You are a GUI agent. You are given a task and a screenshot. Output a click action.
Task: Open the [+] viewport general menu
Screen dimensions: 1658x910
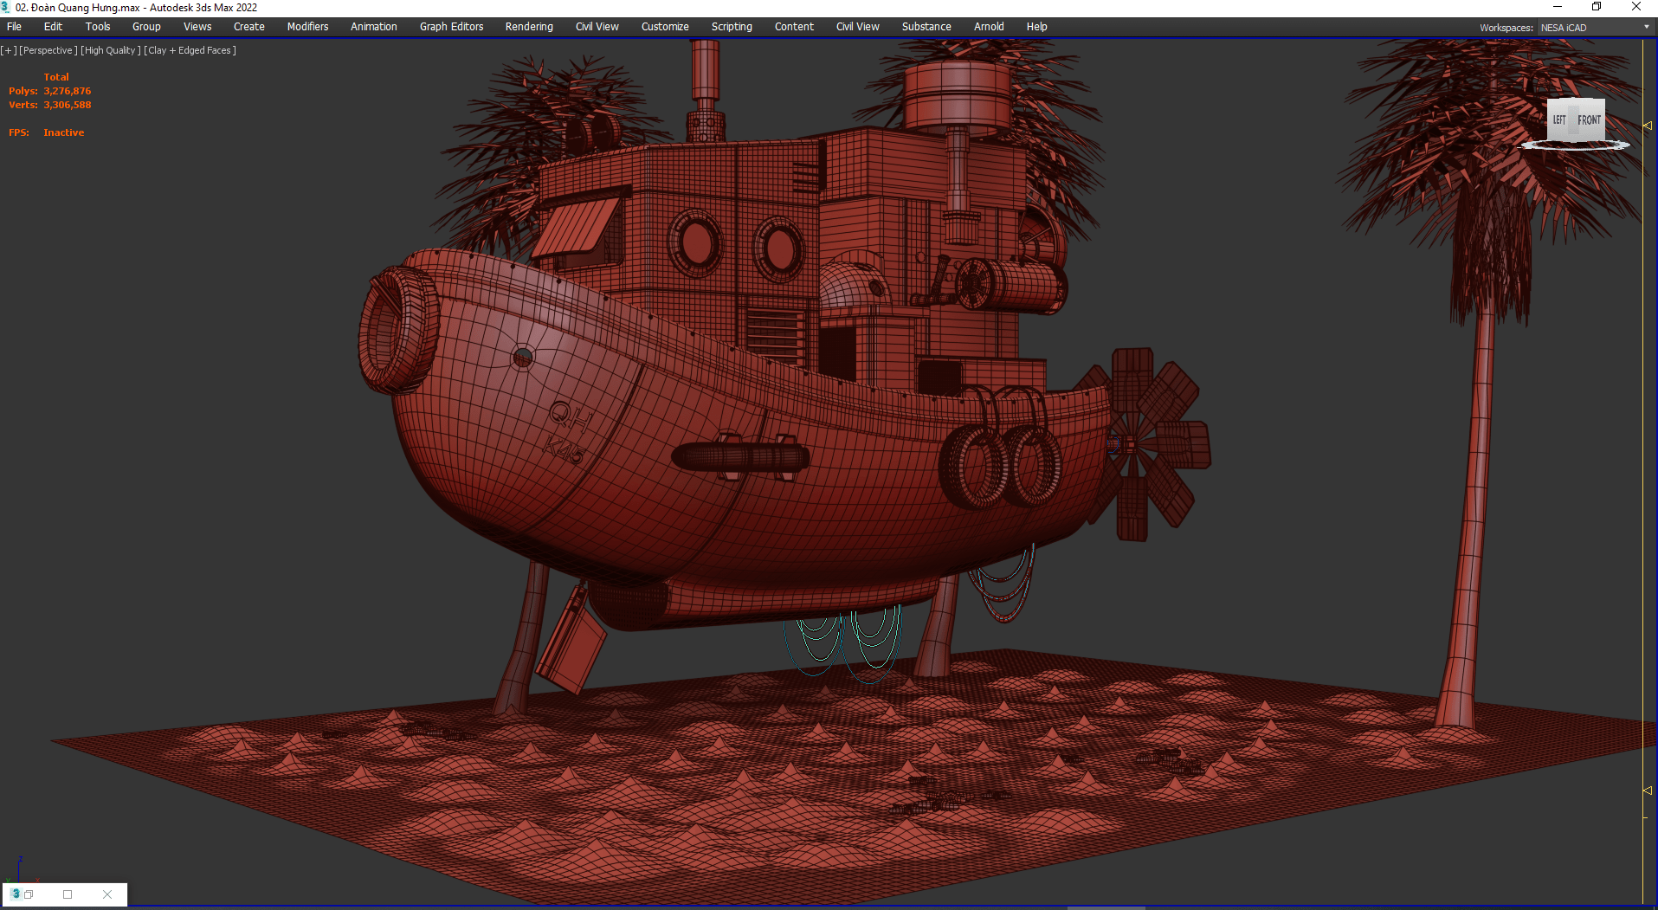point(9,50)
